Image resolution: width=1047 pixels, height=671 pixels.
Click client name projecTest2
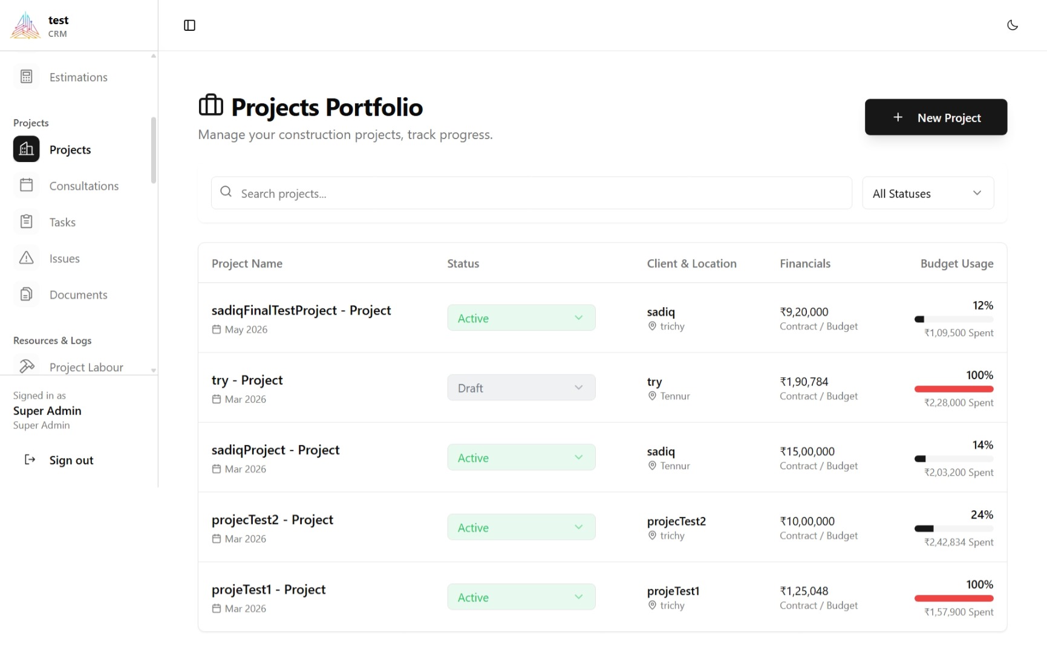[676, 521]
